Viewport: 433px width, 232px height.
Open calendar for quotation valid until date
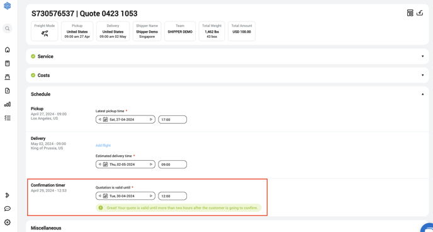(x=105, y=196)
